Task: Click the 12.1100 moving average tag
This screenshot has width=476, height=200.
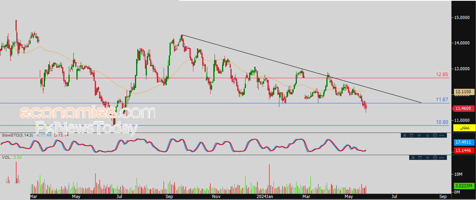Action: coord(464,92)
